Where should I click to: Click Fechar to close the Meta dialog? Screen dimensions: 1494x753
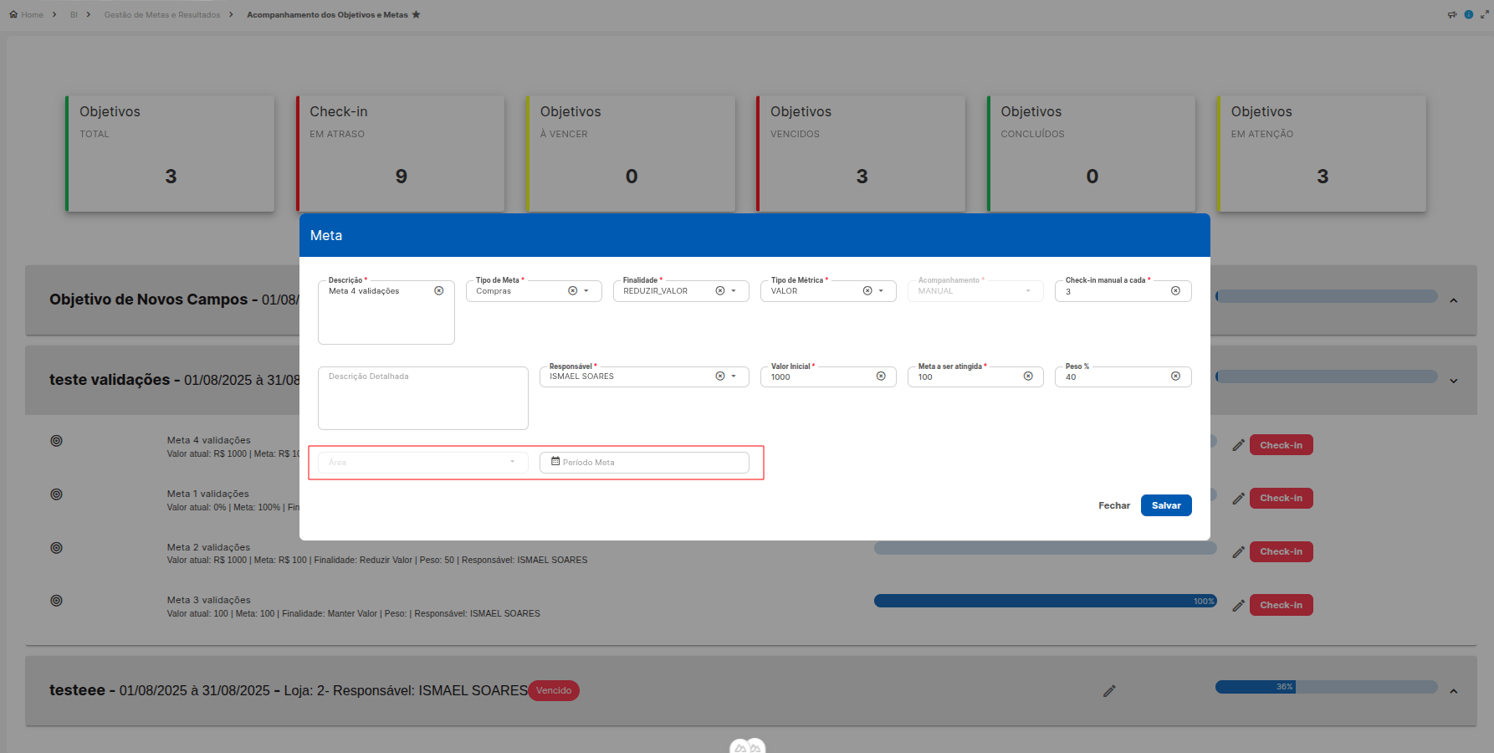[x=1114, y=505]
